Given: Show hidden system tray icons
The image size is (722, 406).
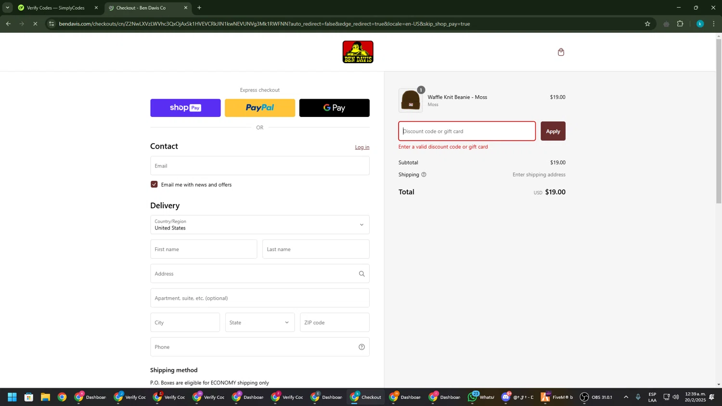Looking at the screenshot, I should pyautogui.click(x=626, y=397).
